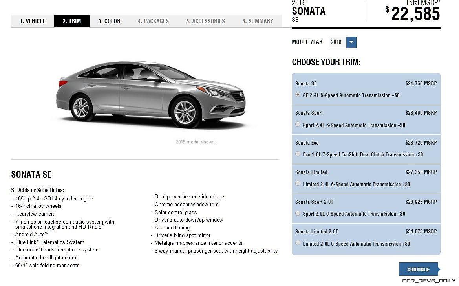This screenshot has width=459, height=286.
Task: Click the 185-hp 2.4L GDI engine feature
Action: tap(54, 199)
